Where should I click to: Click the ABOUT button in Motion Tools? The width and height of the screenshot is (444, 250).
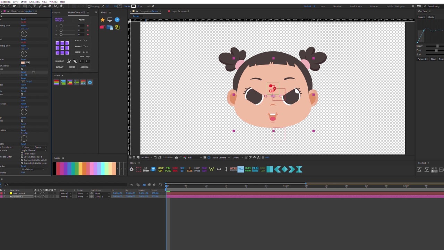[82, 20]
